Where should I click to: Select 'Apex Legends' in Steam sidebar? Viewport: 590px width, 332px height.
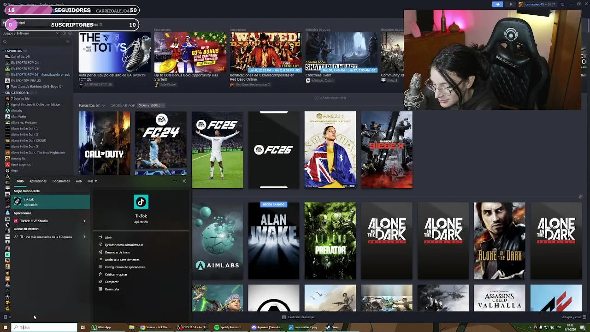tap(20, 165)
